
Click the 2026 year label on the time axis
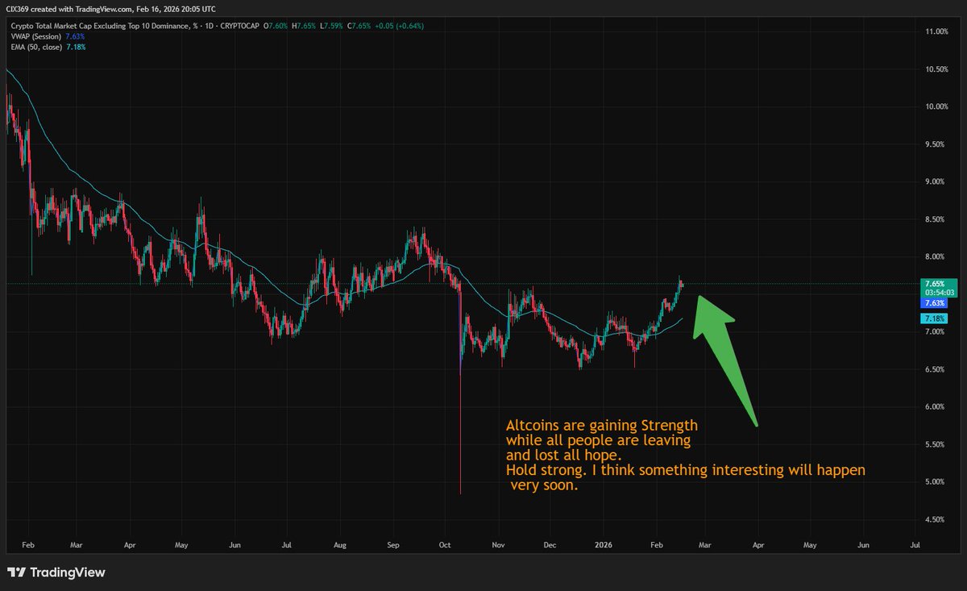coord(603,546)
